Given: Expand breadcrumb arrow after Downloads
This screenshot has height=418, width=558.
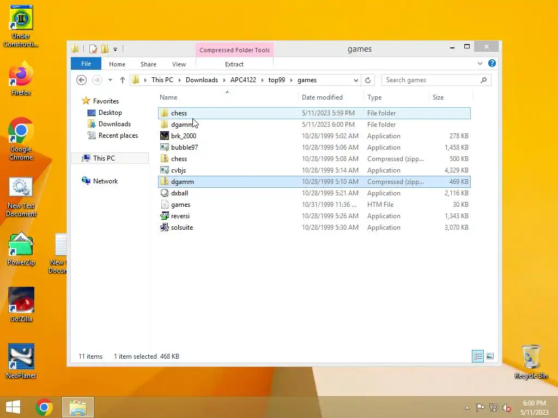Looking at the screenshot, I should tap(224, 80).
